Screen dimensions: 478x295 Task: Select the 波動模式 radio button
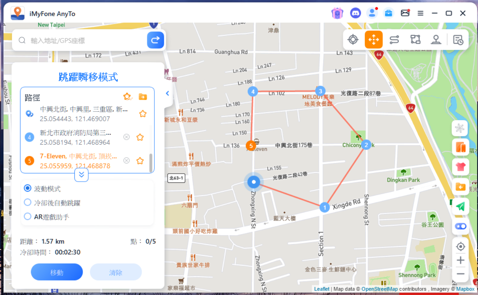click(28, 188)
